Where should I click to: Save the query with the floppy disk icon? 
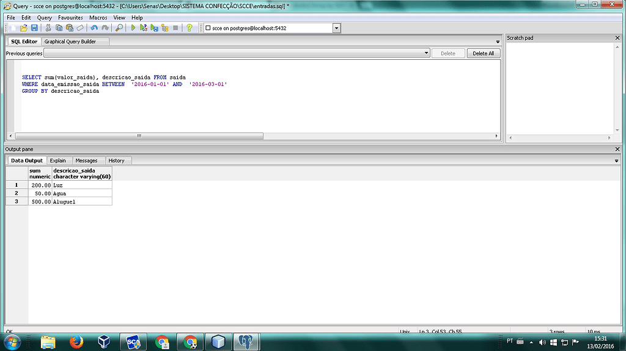(34, 28)
